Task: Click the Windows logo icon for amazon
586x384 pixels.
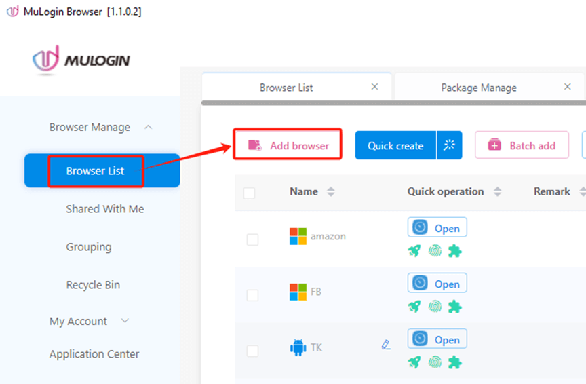Action: [x=298, y=236]
